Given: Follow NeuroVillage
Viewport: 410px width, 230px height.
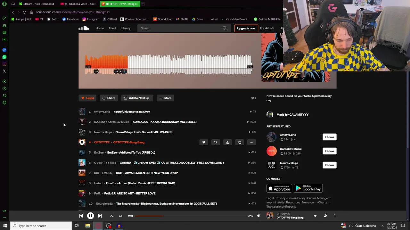Looking at the screenshot, I should (329, 165).
